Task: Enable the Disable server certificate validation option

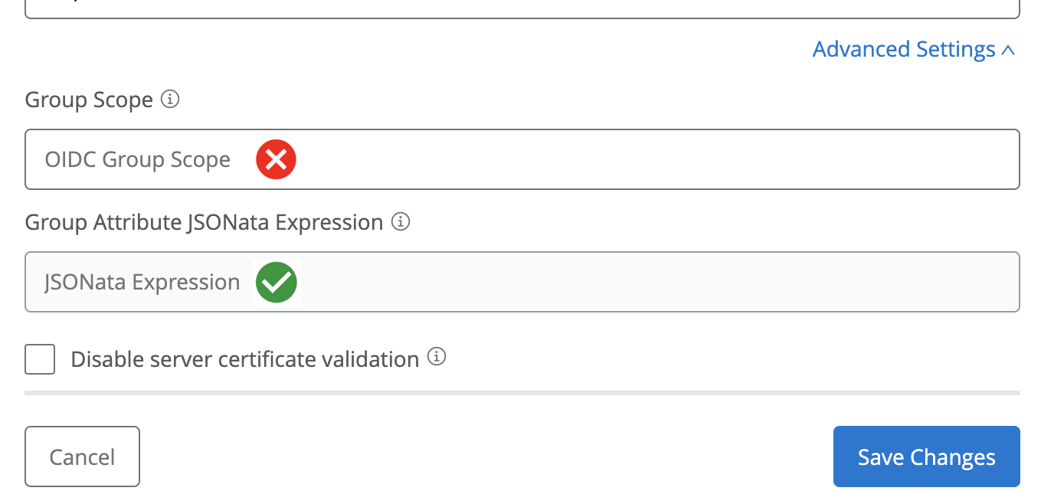Action: pyautogui.click(x=39, y=358)
